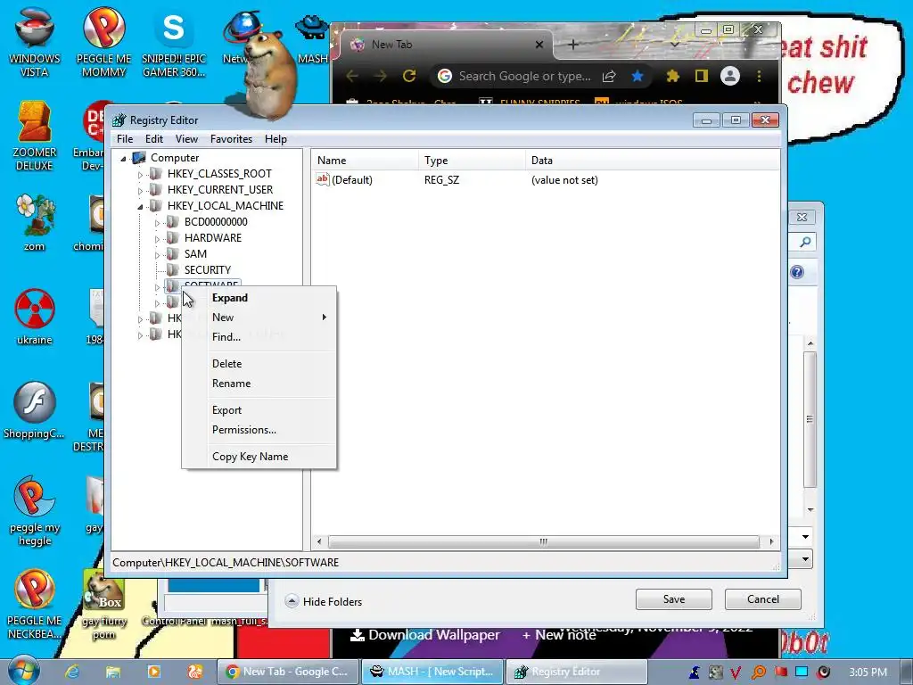Open the PEGGLE ME MOMMY desktop icon
913x685 pixels.
click(103, 41)
